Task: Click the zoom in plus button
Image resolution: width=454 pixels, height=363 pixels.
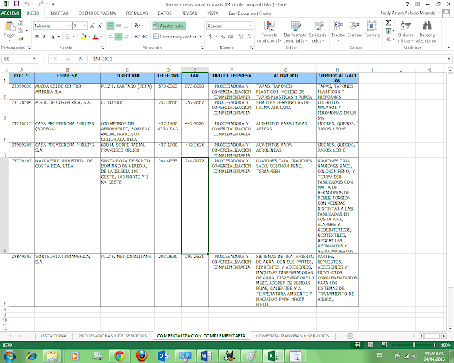Action: pos(434,345)
